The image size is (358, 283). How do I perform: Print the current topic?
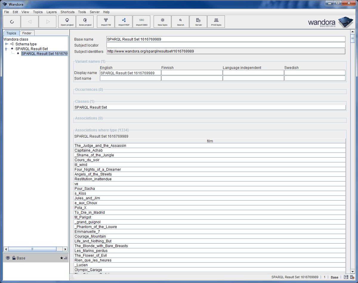[216, 21]
